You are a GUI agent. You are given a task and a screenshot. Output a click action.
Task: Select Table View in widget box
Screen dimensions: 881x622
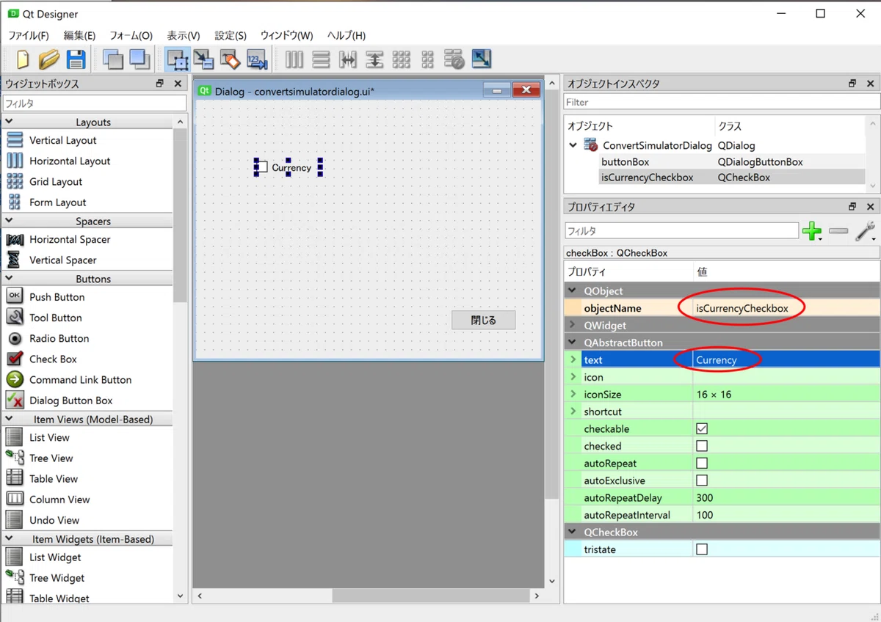click(x=54, y=479)
